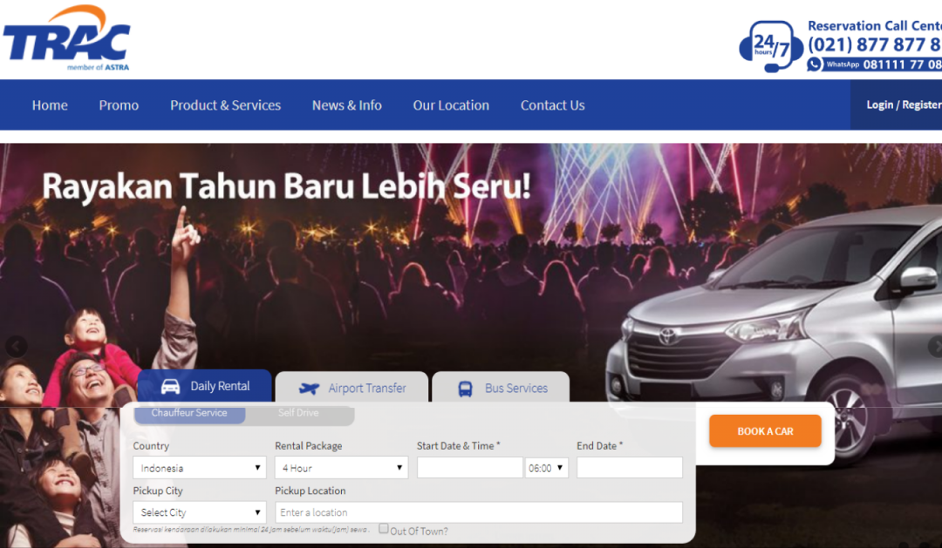Viewport: 942px width, 548px height.
Task: Click the BOOK A CAR button
Action: (765, 430)
